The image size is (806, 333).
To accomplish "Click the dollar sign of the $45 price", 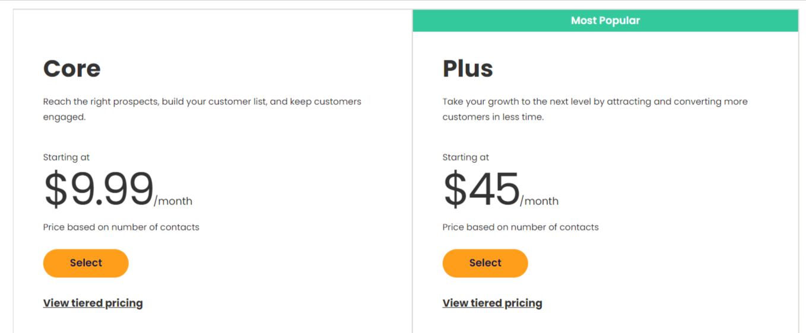I will point(456,189).
